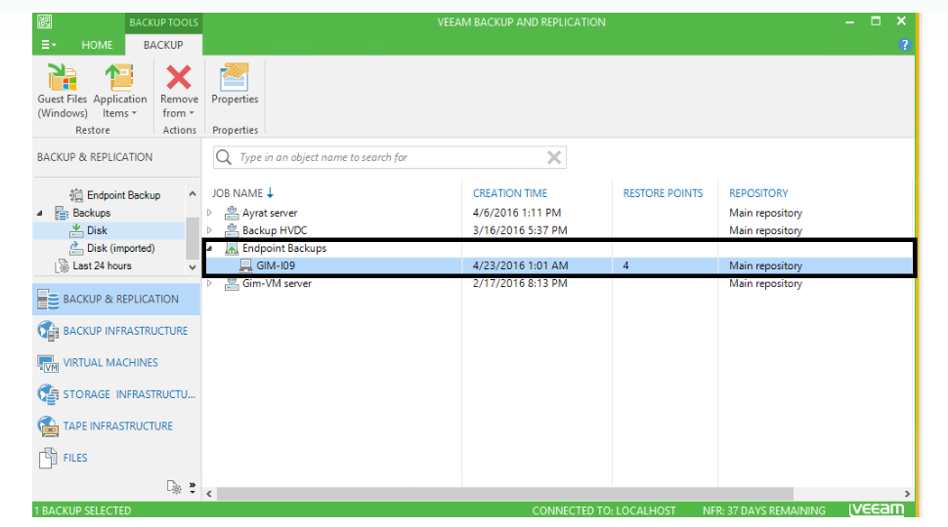Expand the Ayrat server backup job
This screenshot has width=948, height=527.
pos(209,213)
